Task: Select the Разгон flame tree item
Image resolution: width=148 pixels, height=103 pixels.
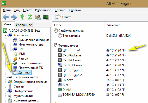Action: point(23,58)
